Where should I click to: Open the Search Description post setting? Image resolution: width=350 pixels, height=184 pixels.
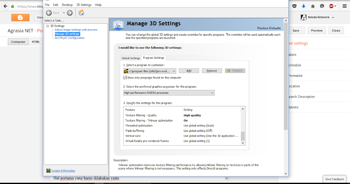301,97
